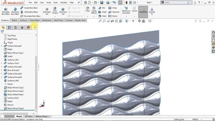Expand the Surface-Extrude4 feature
Screen dimensions: 215x121
coord(2,77)
